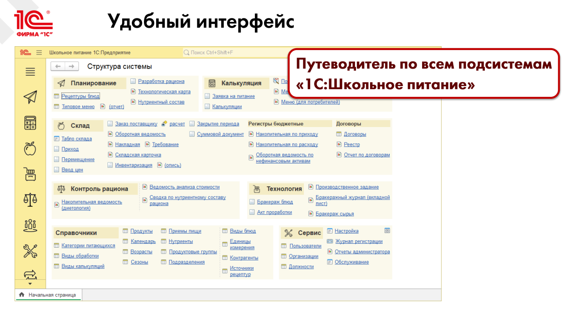Open Отчеты администратора
The image size is (569, 309).
362,252
